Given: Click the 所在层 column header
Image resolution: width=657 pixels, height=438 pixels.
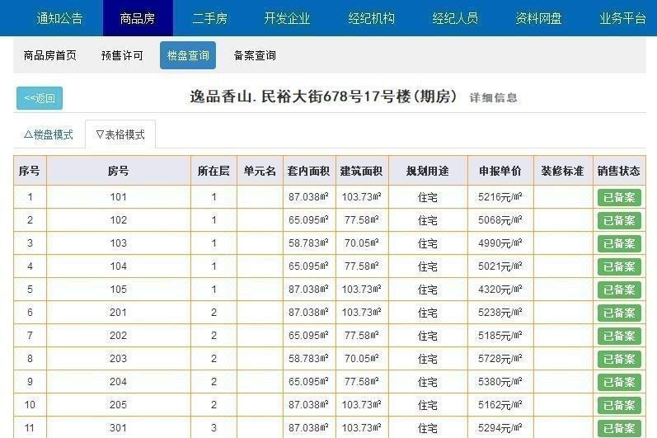Looking at the screenshot, I should click(x=214, y=171).
